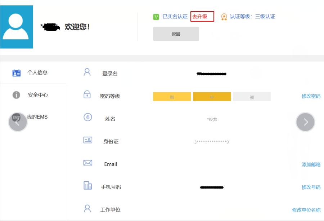Click the Email envelope icon
The height and width of the screenshot is (221, 324).
87,163
